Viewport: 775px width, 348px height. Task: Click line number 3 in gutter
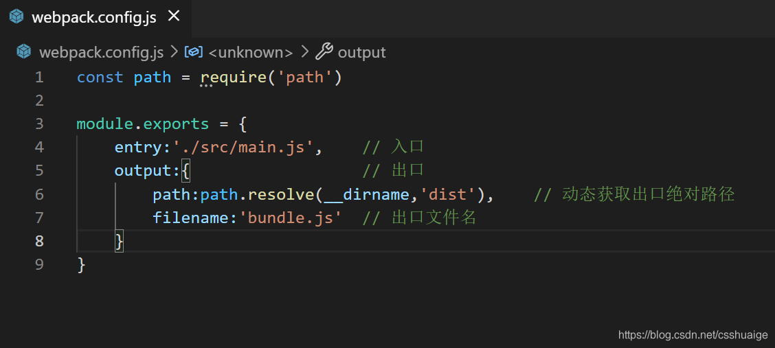39,124
